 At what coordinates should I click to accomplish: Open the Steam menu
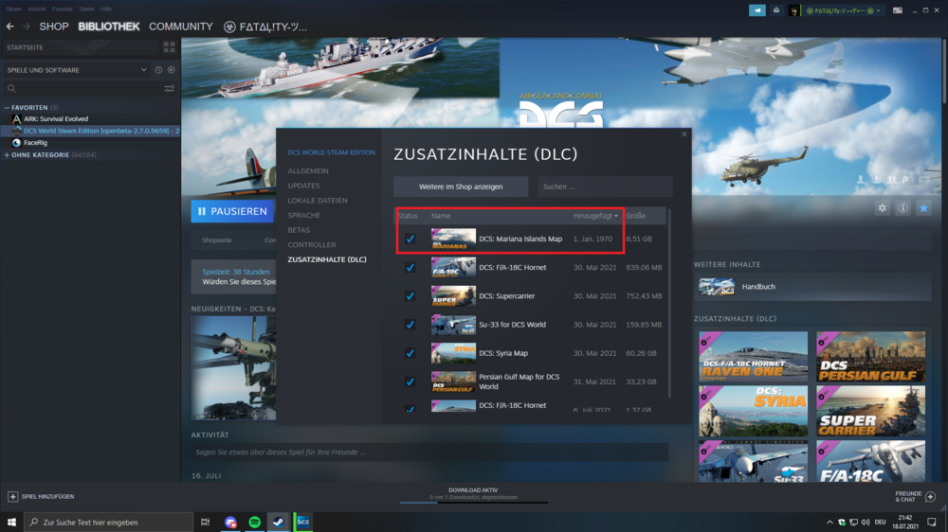pos(13,9)
